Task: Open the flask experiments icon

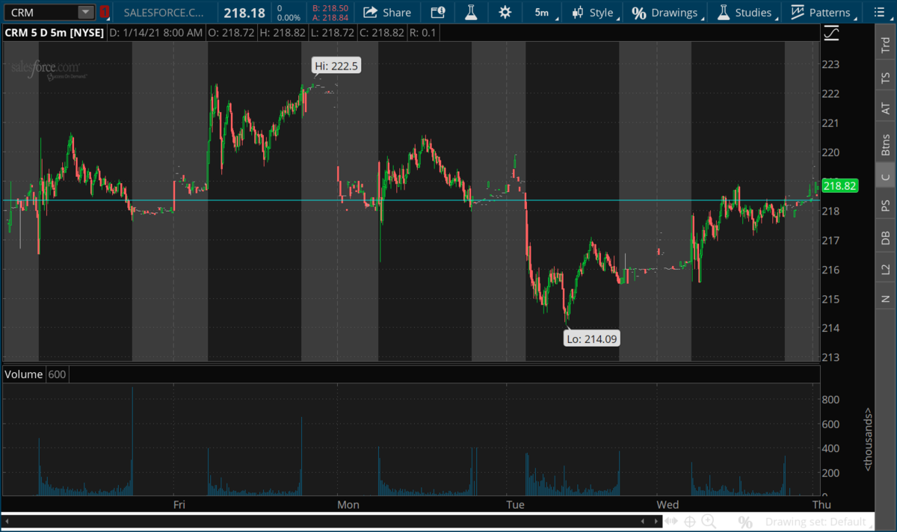Action: 470,12
